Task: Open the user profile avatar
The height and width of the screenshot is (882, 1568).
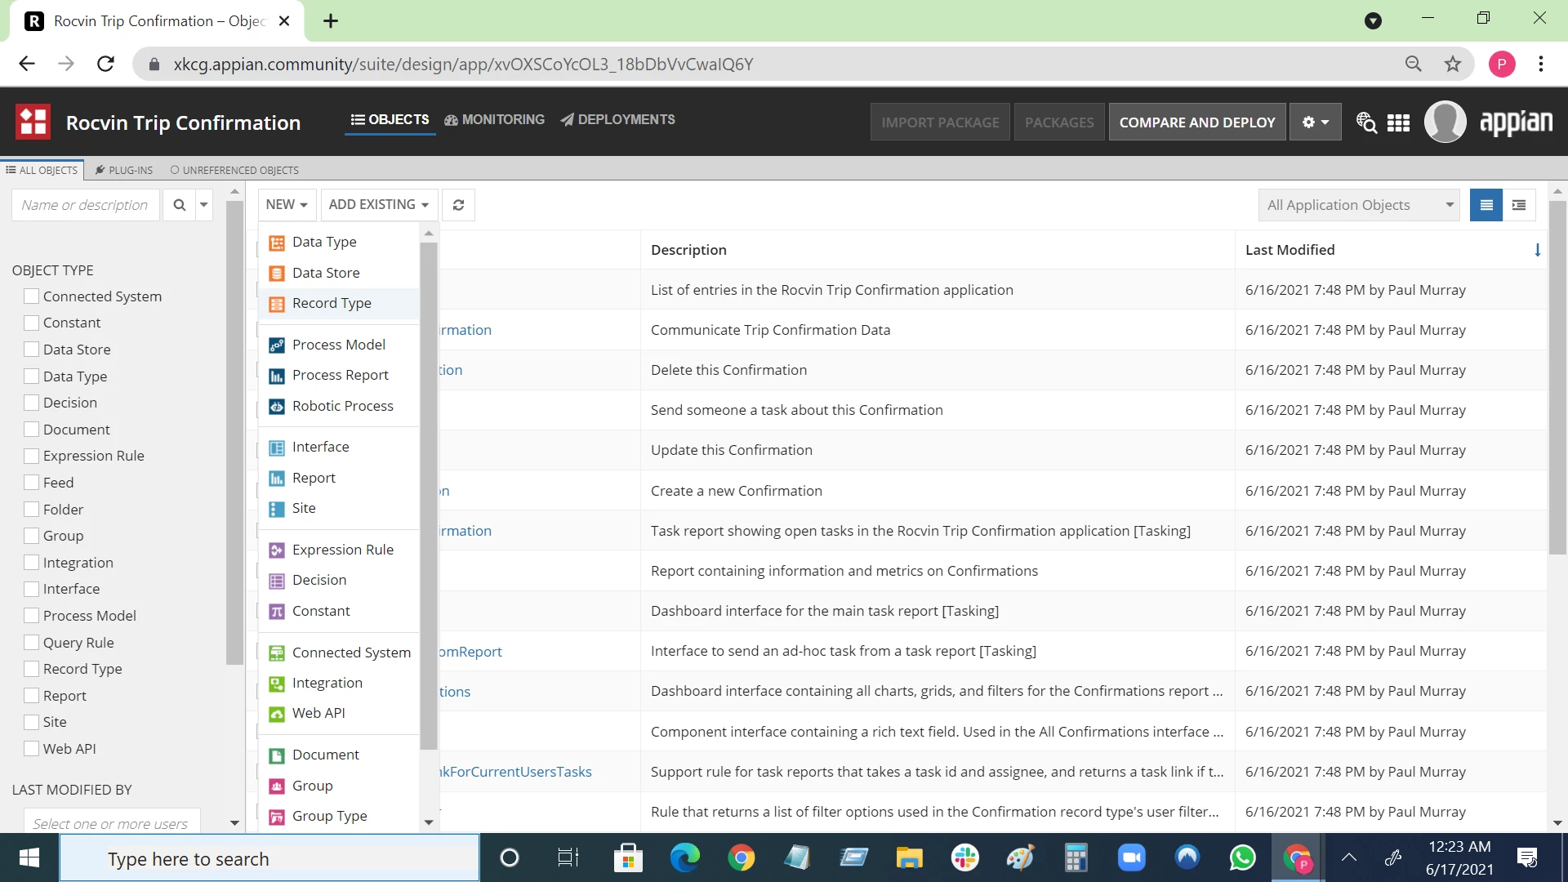Action: [1445, 122]
